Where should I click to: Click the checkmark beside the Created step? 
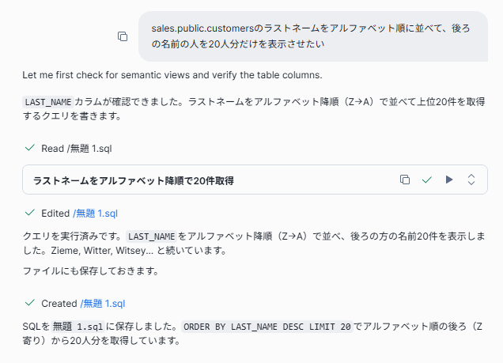(30, 303)
